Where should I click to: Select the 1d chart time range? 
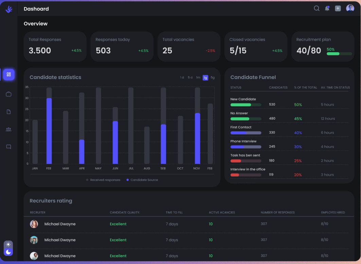click(x=182, y=77)
